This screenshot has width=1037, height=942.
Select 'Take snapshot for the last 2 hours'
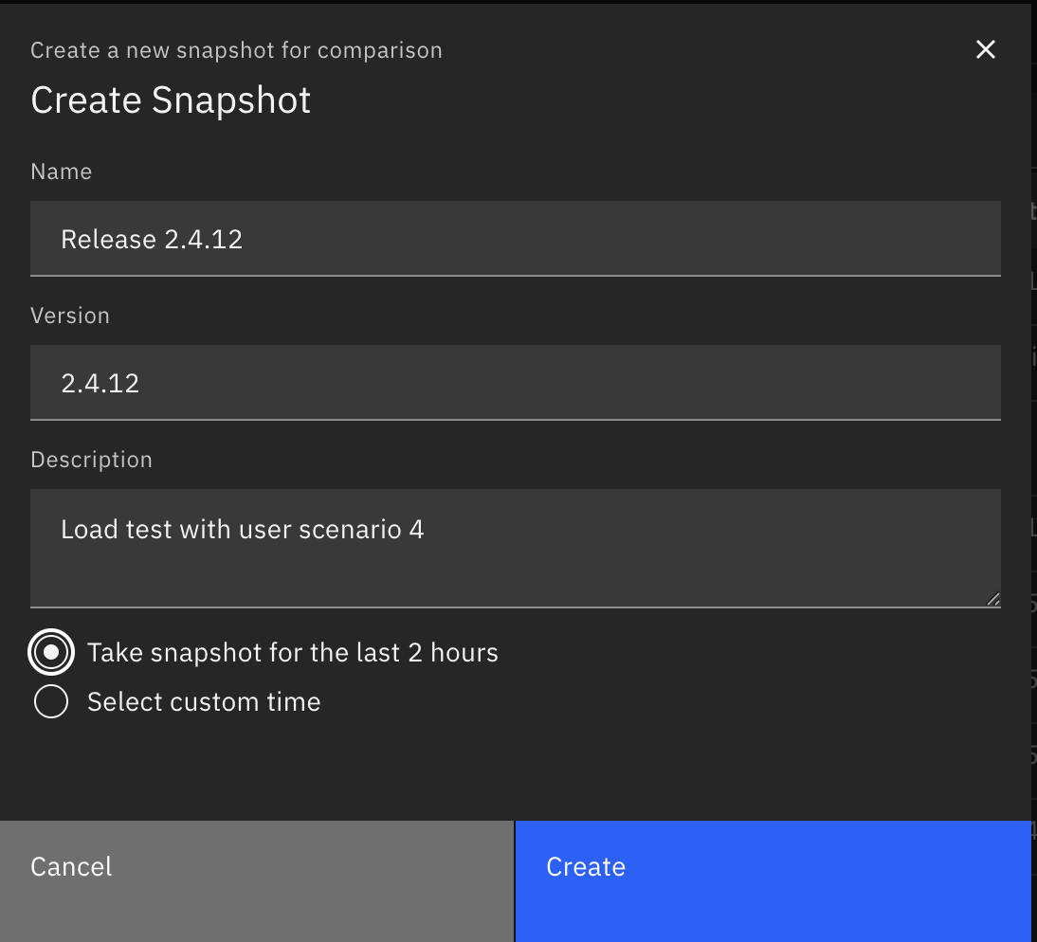(51, 652)
